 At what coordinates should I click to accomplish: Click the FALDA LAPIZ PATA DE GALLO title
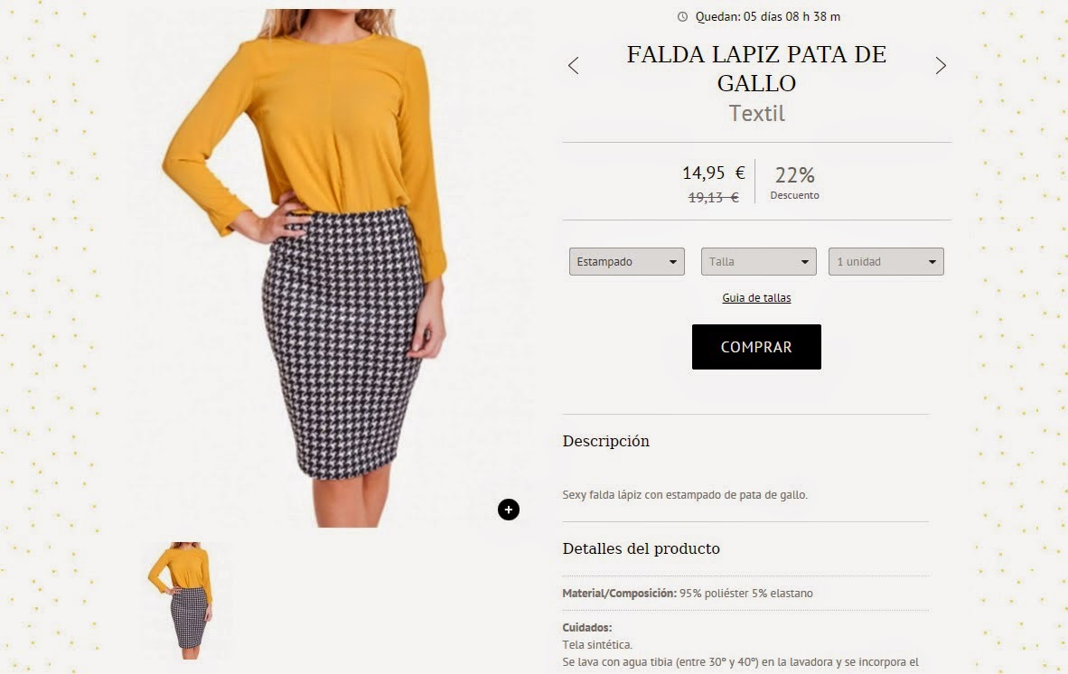756,68
